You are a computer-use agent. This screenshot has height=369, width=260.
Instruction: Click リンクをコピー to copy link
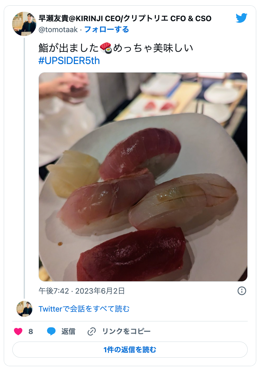click(126, 331)
